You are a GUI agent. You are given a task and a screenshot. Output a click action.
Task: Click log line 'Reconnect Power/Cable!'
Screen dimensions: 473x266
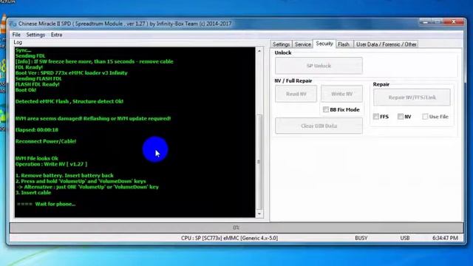[46, 141]
